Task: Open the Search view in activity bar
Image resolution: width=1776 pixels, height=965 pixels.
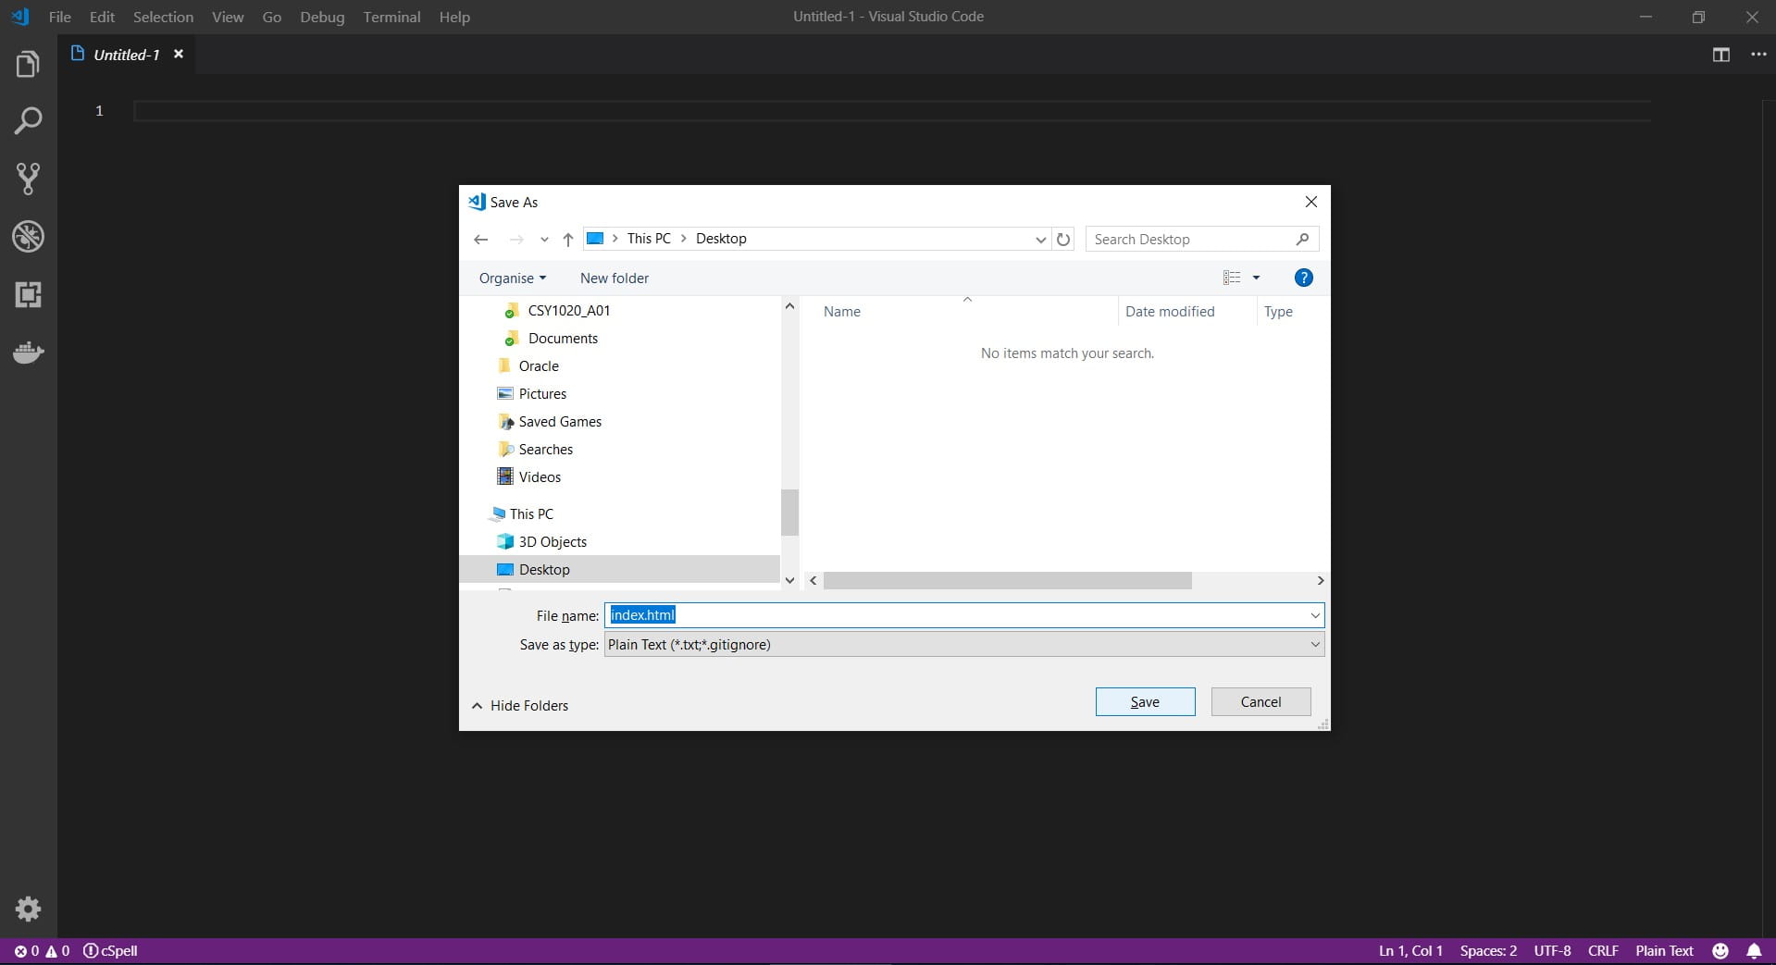Action: tap(28, 120)
